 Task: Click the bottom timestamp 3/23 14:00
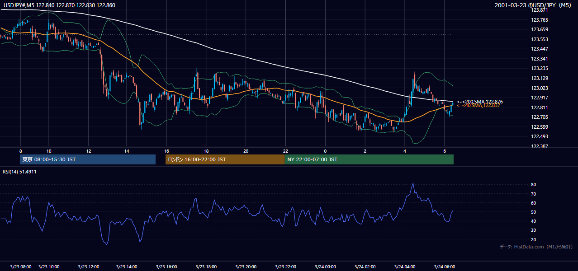(x=127, y=267)
